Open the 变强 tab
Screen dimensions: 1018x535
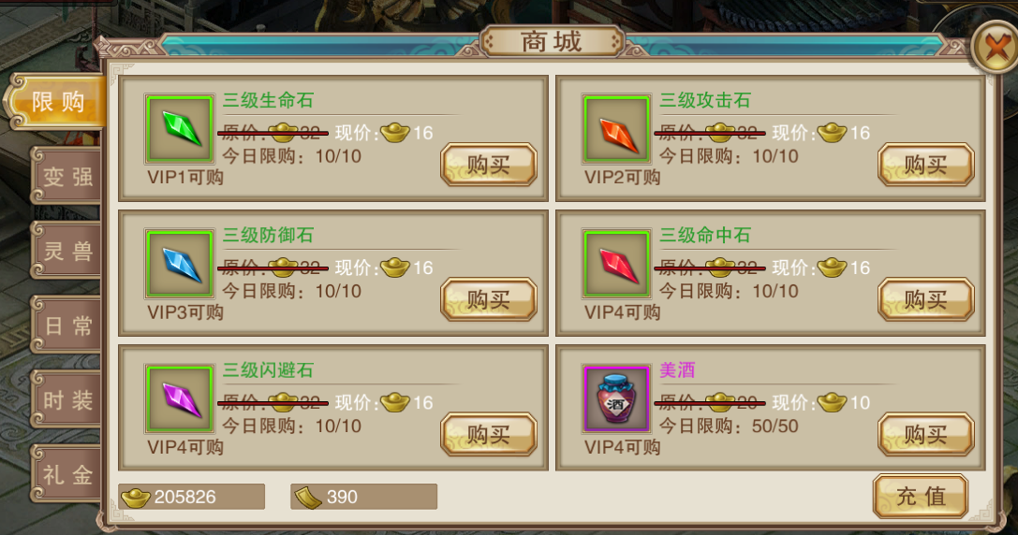[x=66, y=176]
